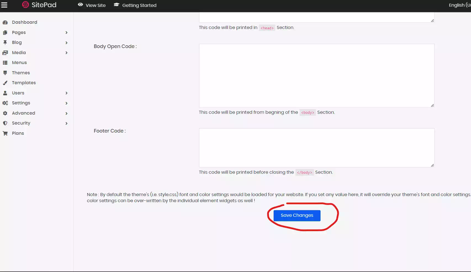Screen dimensions: 471x272
Task: Toggle the hamburger sidebar menu
Action: pyautogui.click(x=4, y=5)
